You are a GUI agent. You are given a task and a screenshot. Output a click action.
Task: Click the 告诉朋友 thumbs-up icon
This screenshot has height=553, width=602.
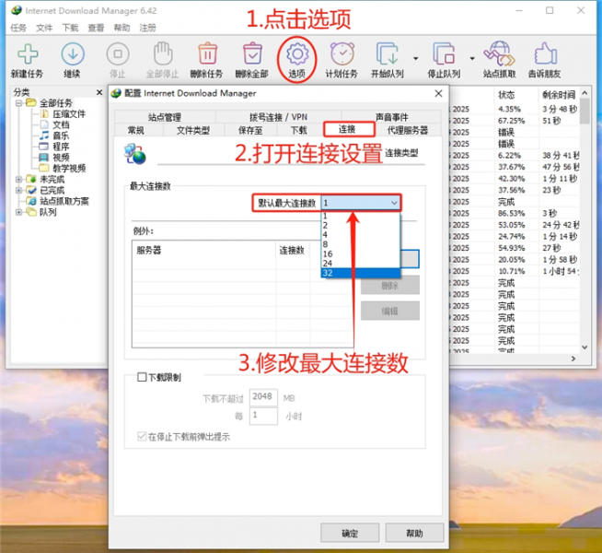tap(545, 53)
